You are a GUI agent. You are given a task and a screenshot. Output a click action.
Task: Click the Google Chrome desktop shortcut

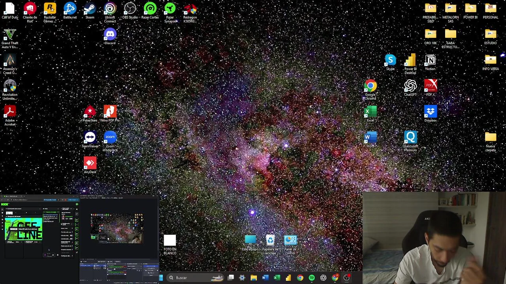pyautogui.click(x=370, y=90)
